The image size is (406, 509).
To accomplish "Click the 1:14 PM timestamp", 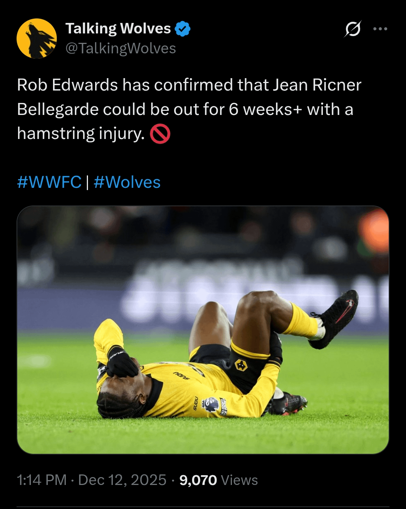I will point(42,480).
